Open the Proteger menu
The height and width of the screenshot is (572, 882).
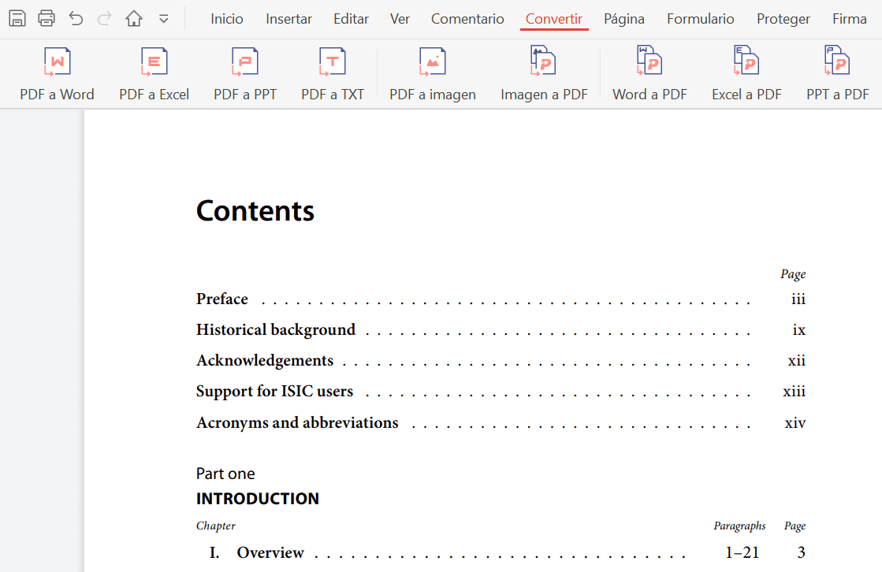[783, 18]
